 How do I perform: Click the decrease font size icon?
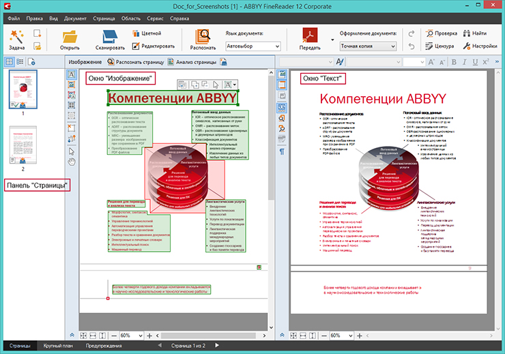tap(442, 62)
